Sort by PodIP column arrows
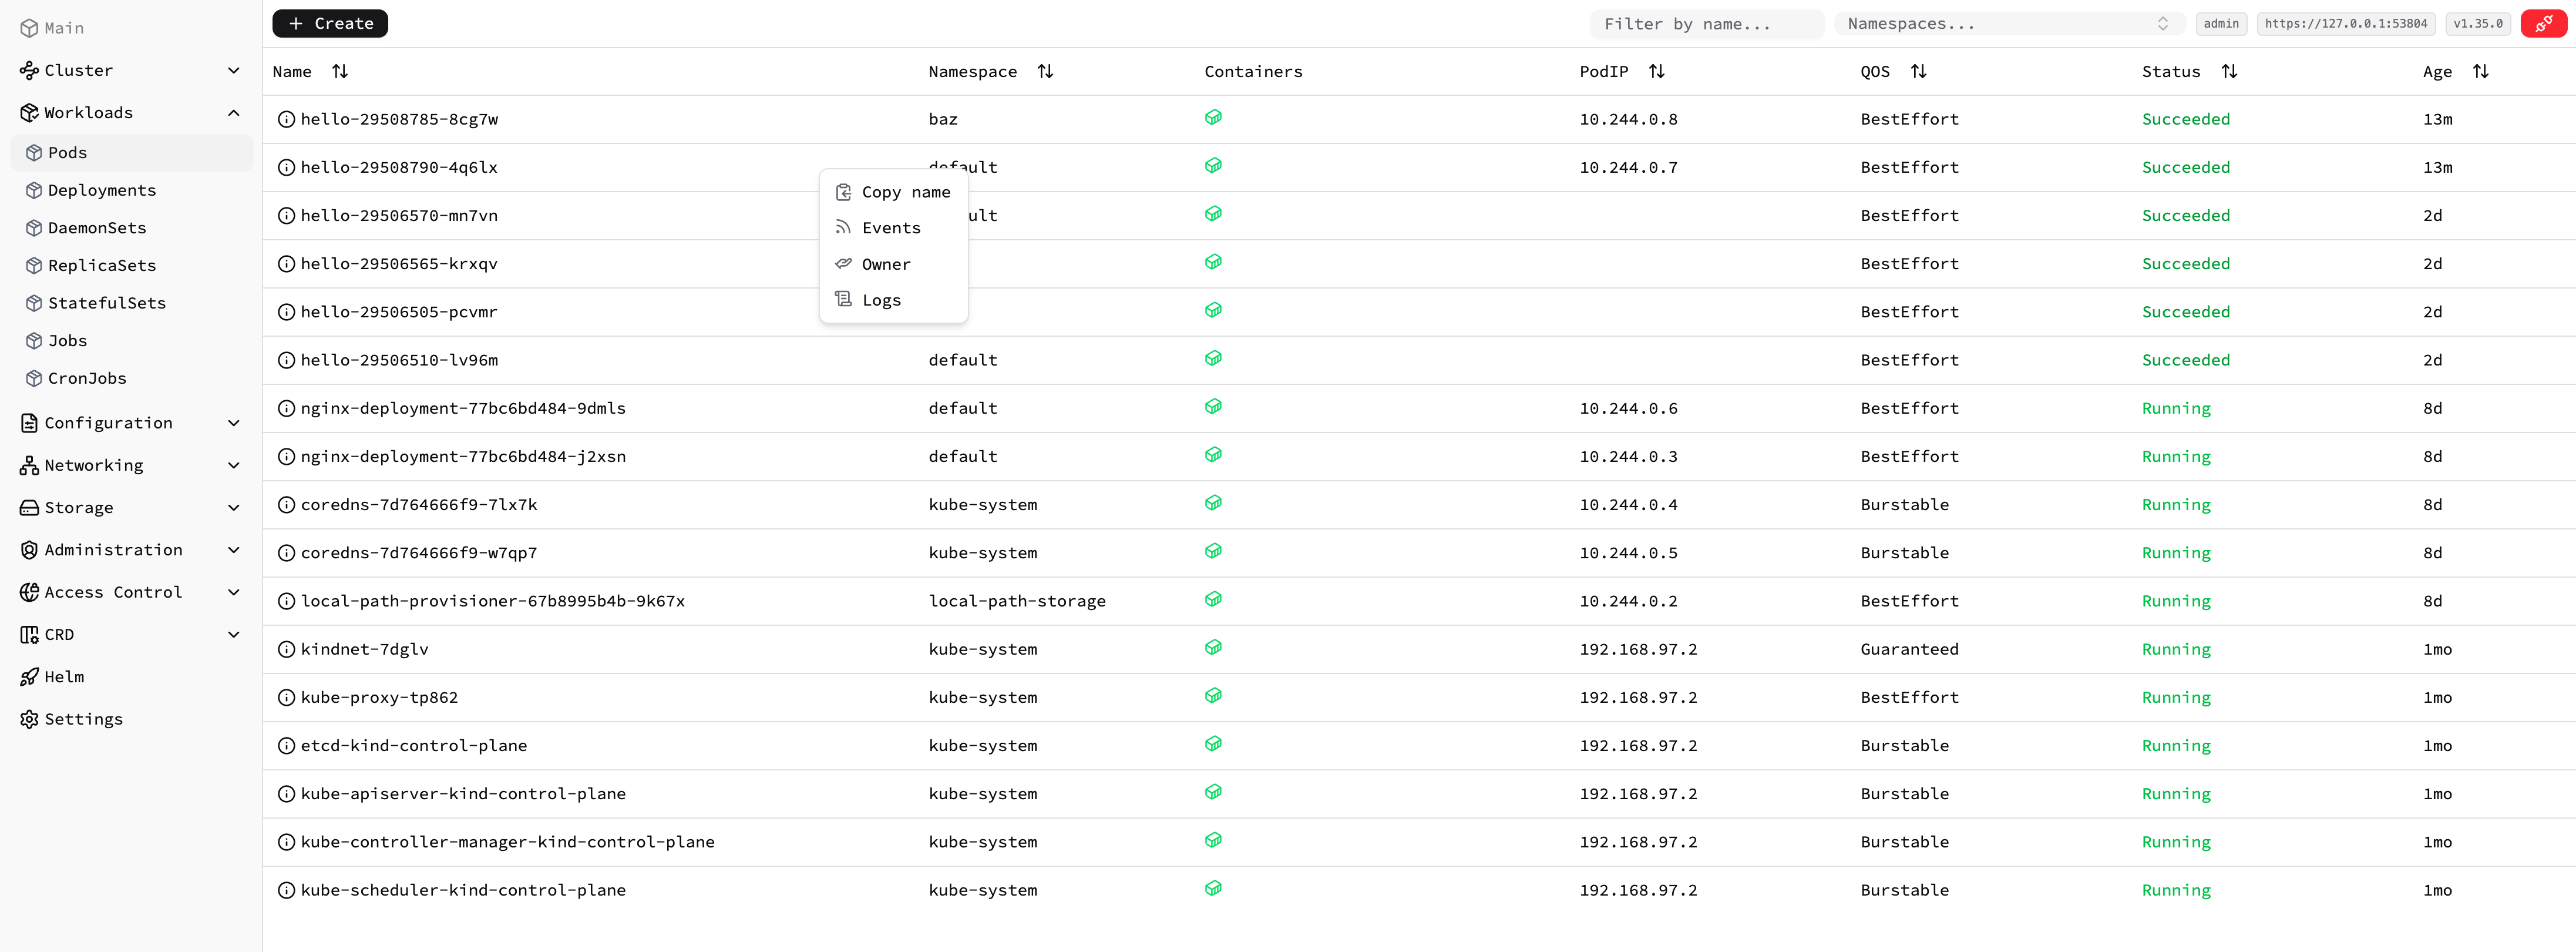Image resolution: width=2576 pixels, height=952 pixels. [x=1657, y=71]
